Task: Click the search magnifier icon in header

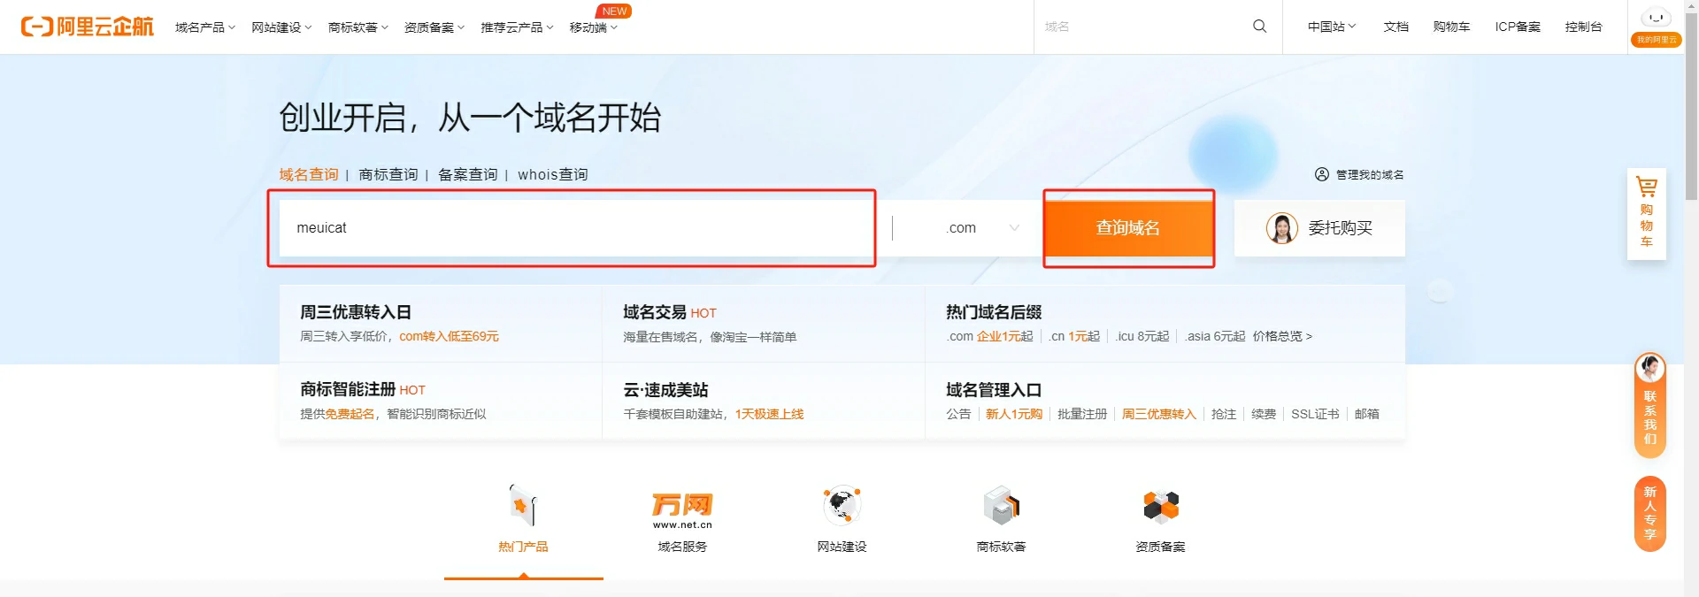Action: 1259,27
